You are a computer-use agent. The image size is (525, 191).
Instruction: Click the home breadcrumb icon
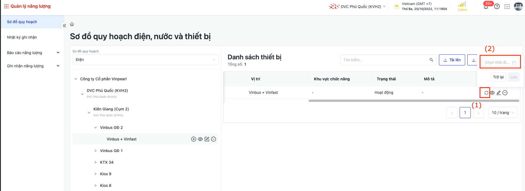(72, 24)
